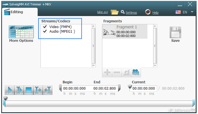The image size is (198, 114).
Task: Open More Options table icon
Action: click(x=21, y=32)
